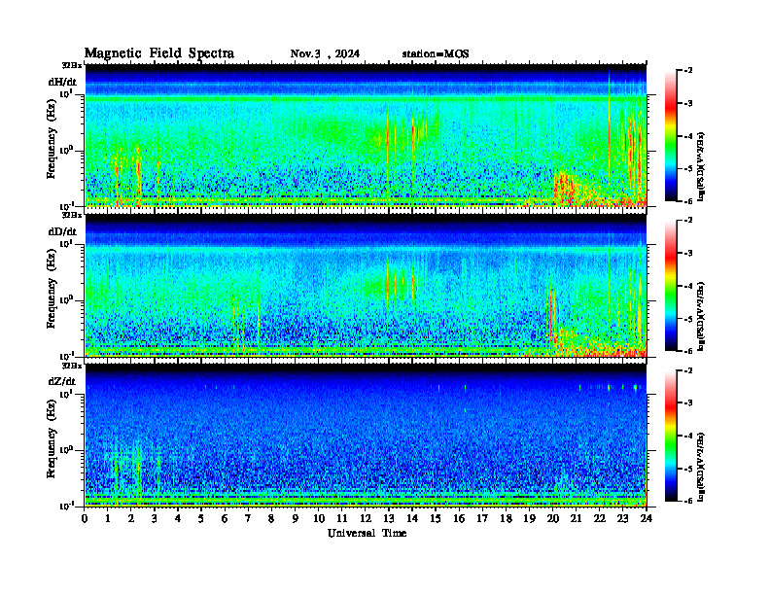Screen dimensions: 770x595
Task: Click the hour 2 tick label on the time axis
Action: [131, 518]
